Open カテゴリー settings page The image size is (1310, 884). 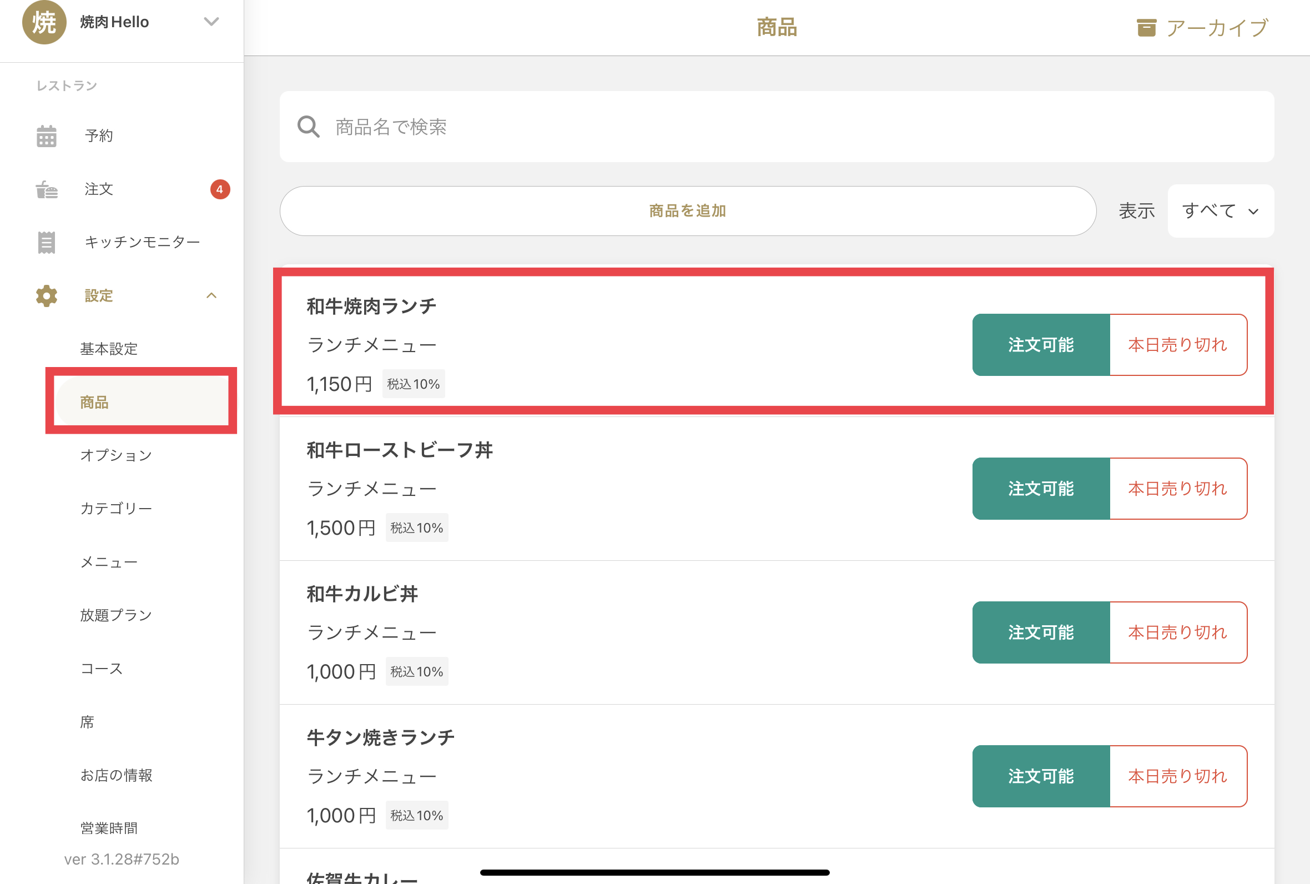click(x=116, y=509)
